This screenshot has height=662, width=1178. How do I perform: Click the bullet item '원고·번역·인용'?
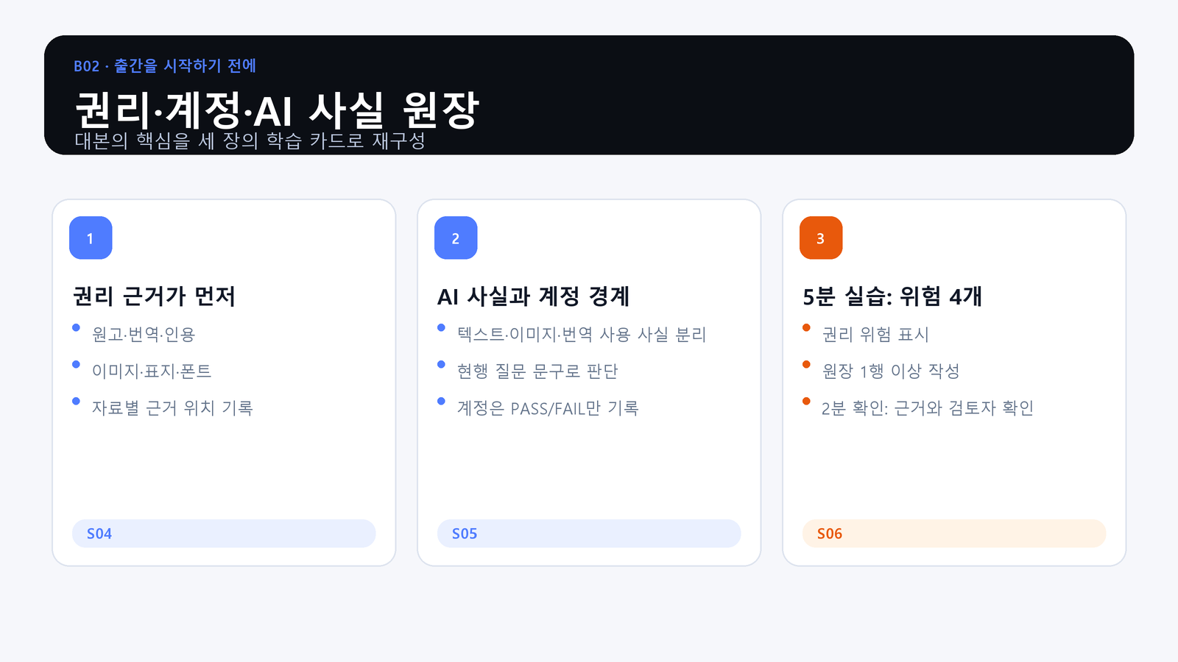144,334
